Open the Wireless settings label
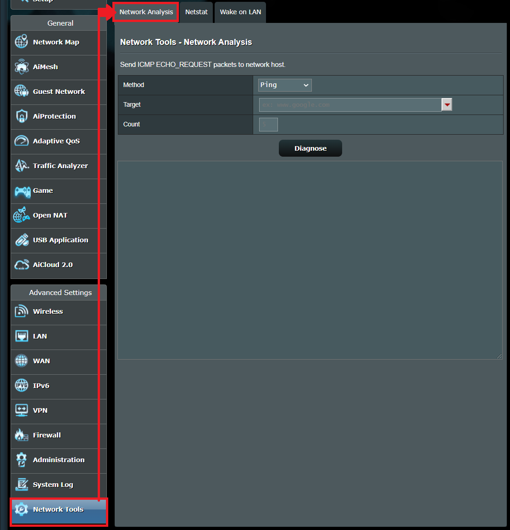Viewport: 510px width, 530px height. pos(48,311)
